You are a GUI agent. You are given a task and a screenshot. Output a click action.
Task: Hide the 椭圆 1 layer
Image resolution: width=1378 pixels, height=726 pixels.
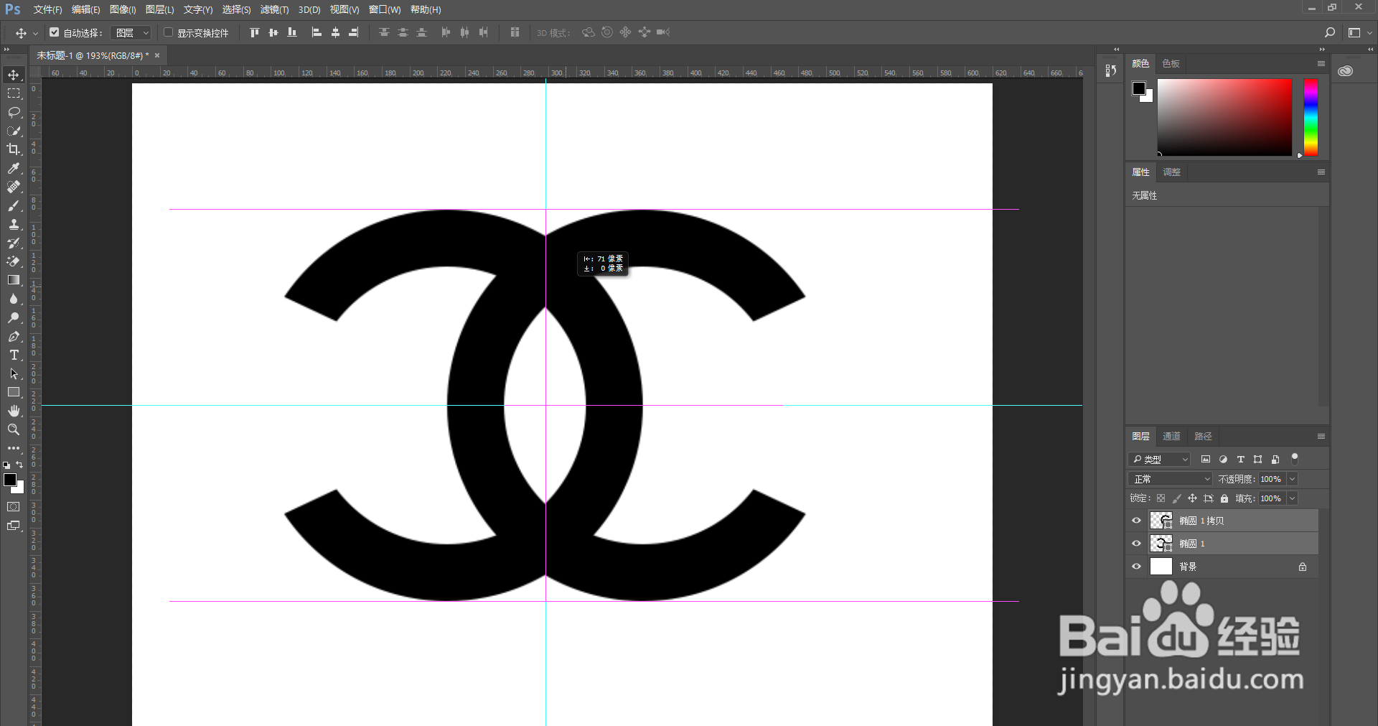[1136, 544]
